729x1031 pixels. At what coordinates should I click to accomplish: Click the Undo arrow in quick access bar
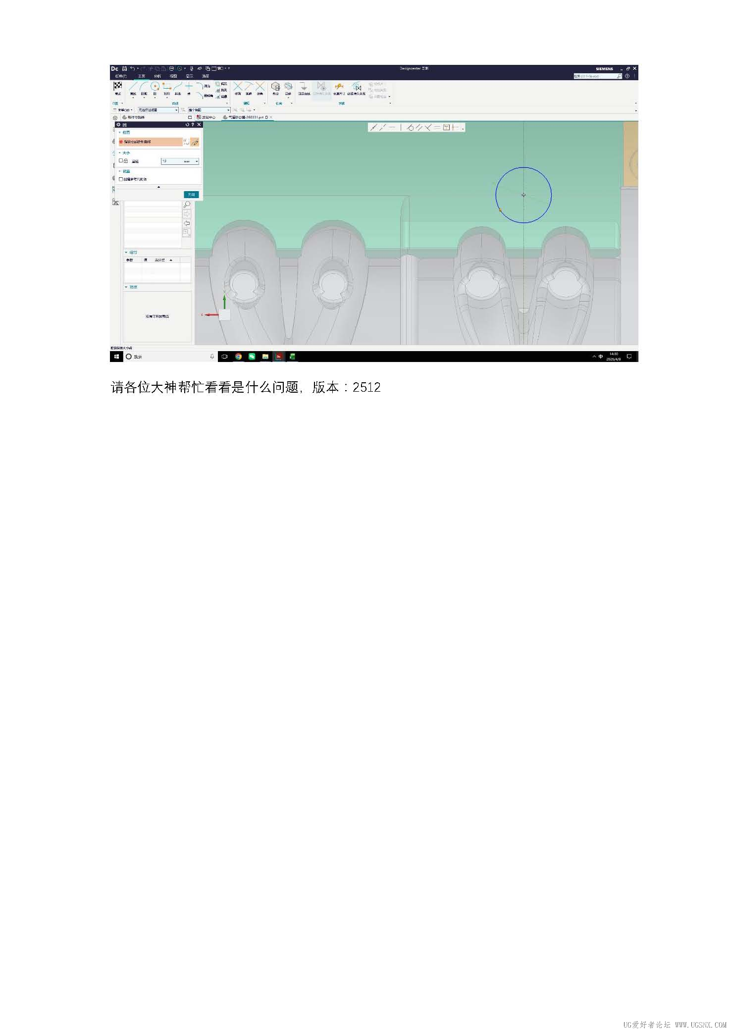pos(132,68)
